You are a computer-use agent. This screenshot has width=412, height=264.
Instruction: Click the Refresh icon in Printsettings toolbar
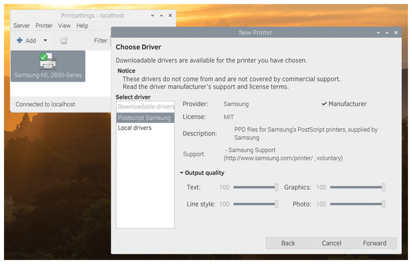click(64, 40)
